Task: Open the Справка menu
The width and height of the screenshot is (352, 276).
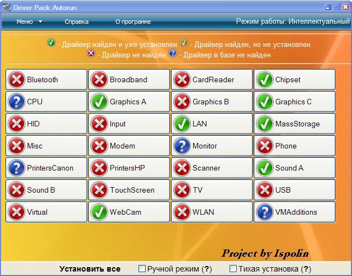Action: [77, 22]
